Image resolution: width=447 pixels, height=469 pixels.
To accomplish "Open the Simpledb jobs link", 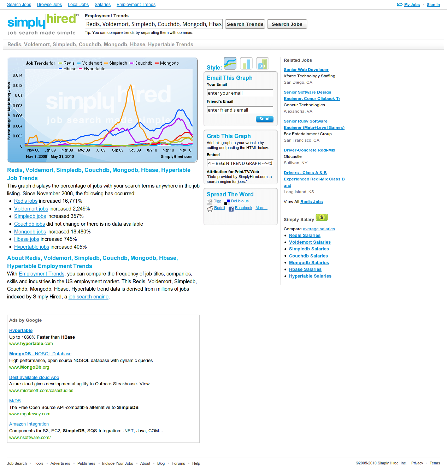I will (x=30, y=216).
